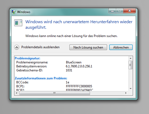Click the value 6.1.7600.2.0.0.256.1

pyautogui.click(x=79, y=66)
